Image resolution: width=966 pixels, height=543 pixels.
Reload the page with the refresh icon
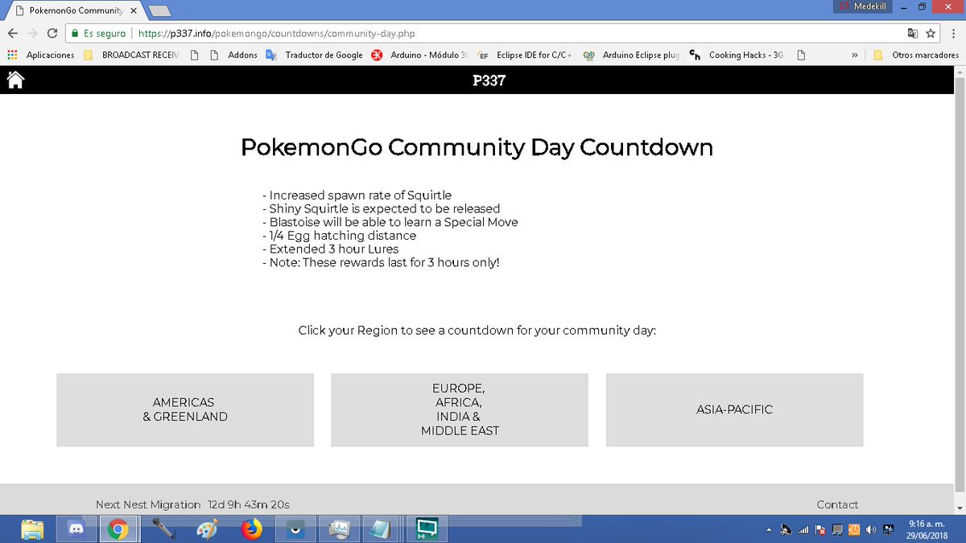click(x=52, y=34)
